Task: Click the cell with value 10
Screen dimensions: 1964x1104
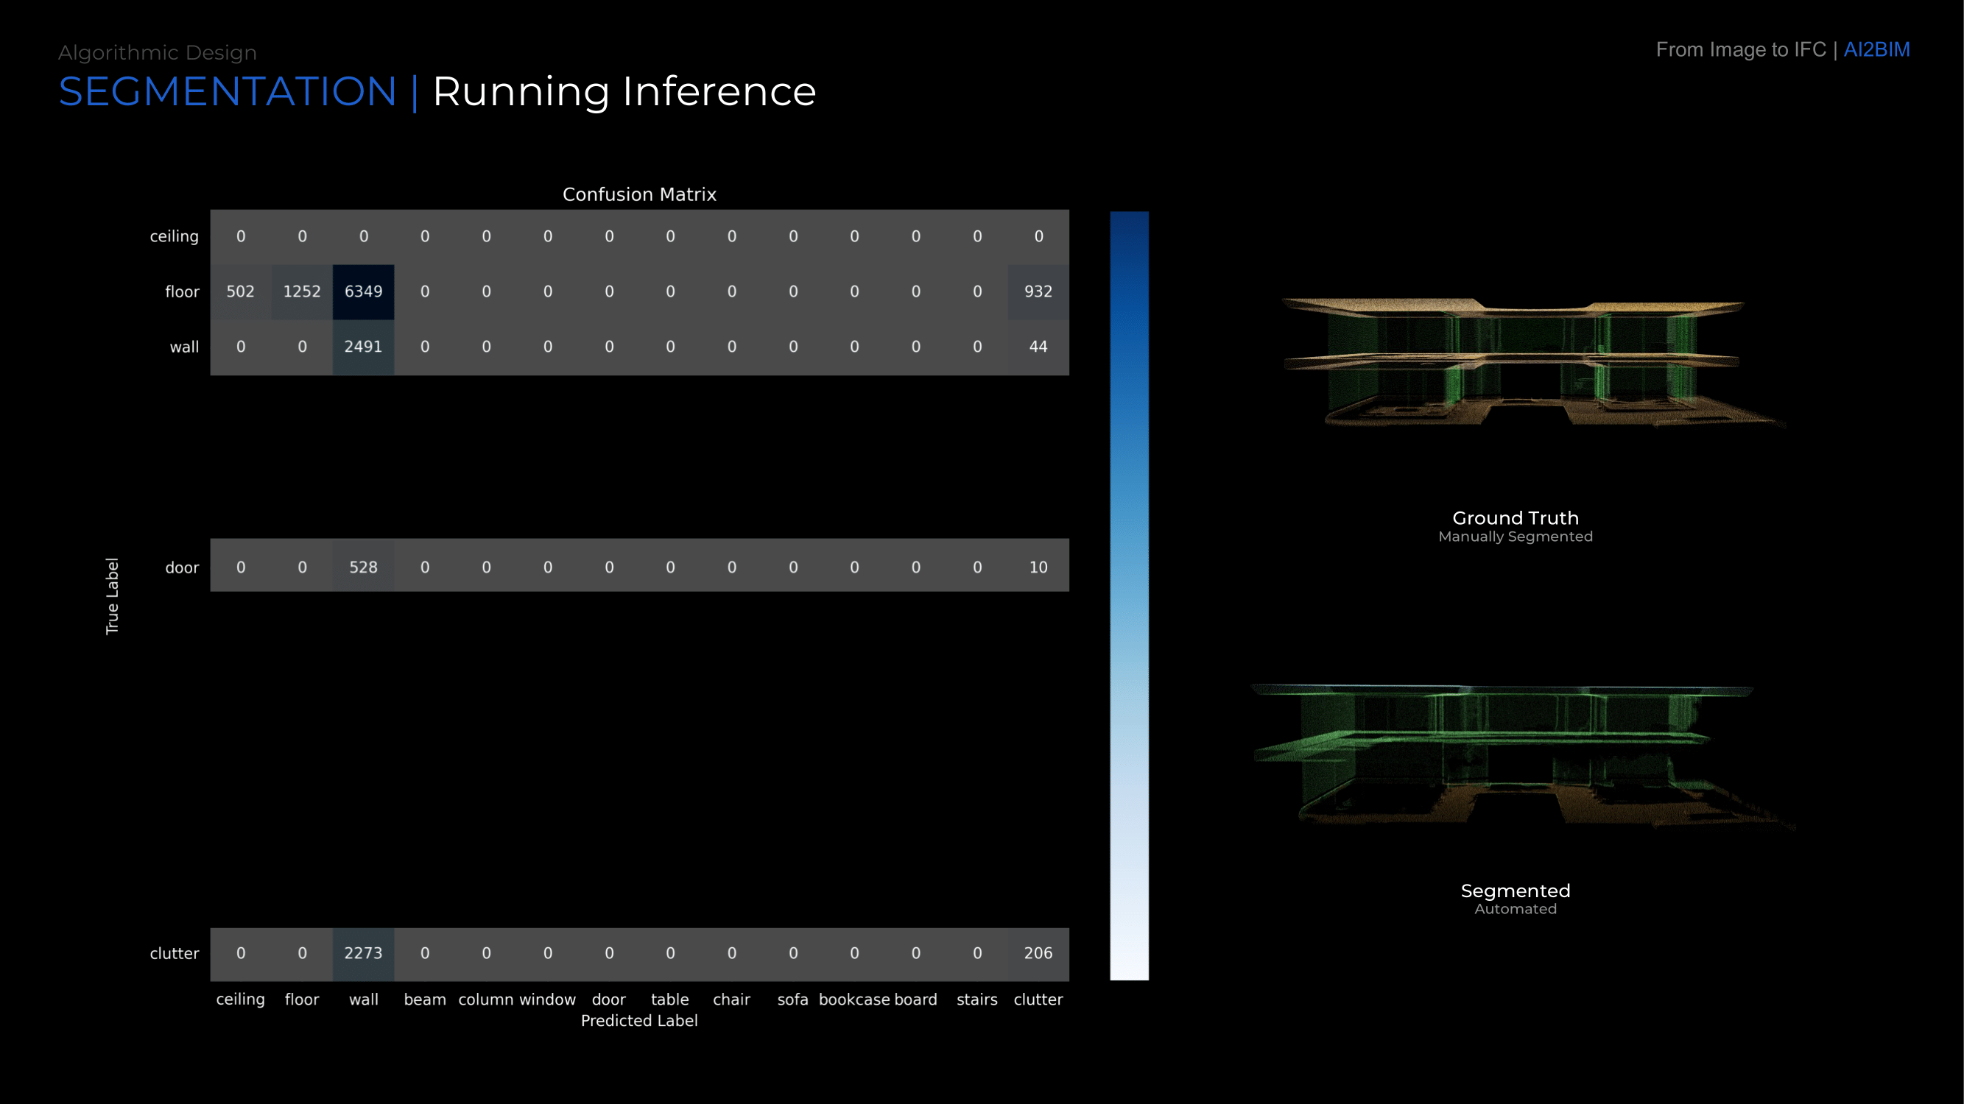Action: pyautogui.click(x=1038, y=567)
